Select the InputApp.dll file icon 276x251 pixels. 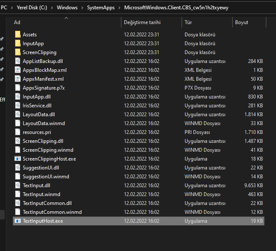tap(18, 96)
